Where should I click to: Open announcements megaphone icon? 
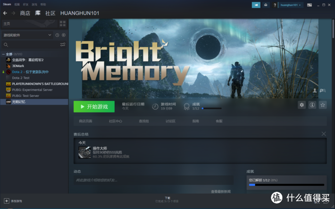coord(256,5)
